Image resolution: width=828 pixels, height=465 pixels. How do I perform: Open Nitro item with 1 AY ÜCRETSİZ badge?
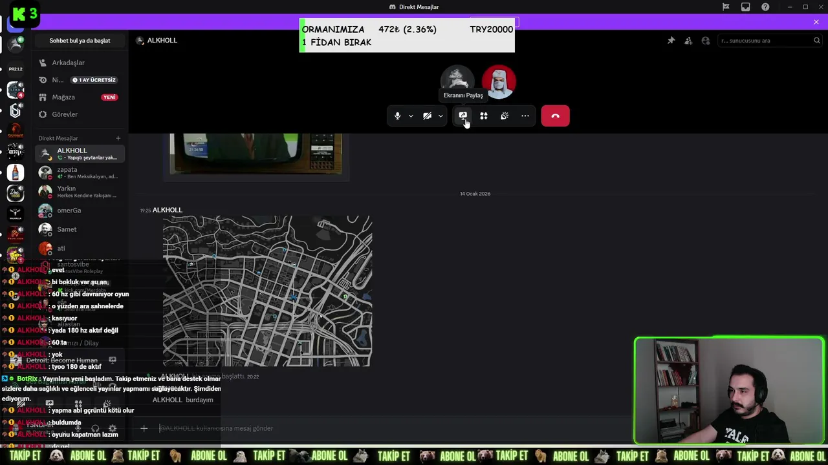click(80, 80)
